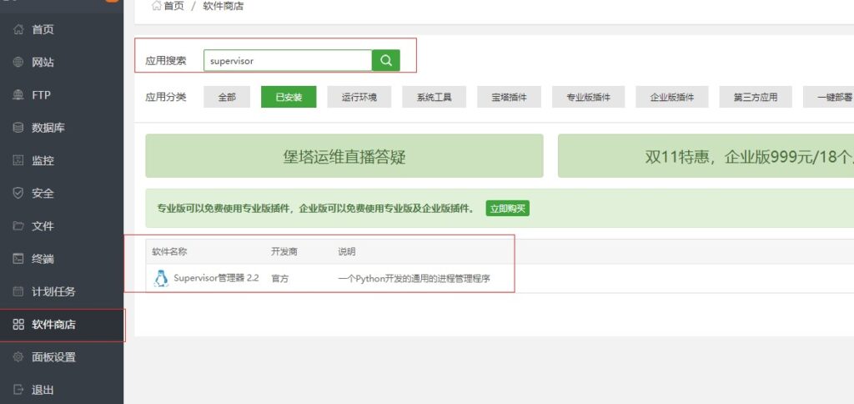Open 一键部署 category tab
The width and height of the screenshot is (854, 404).
pyautogui.click(x=828, y=97)
